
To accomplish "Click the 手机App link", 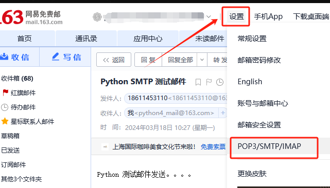I will 268,16.
